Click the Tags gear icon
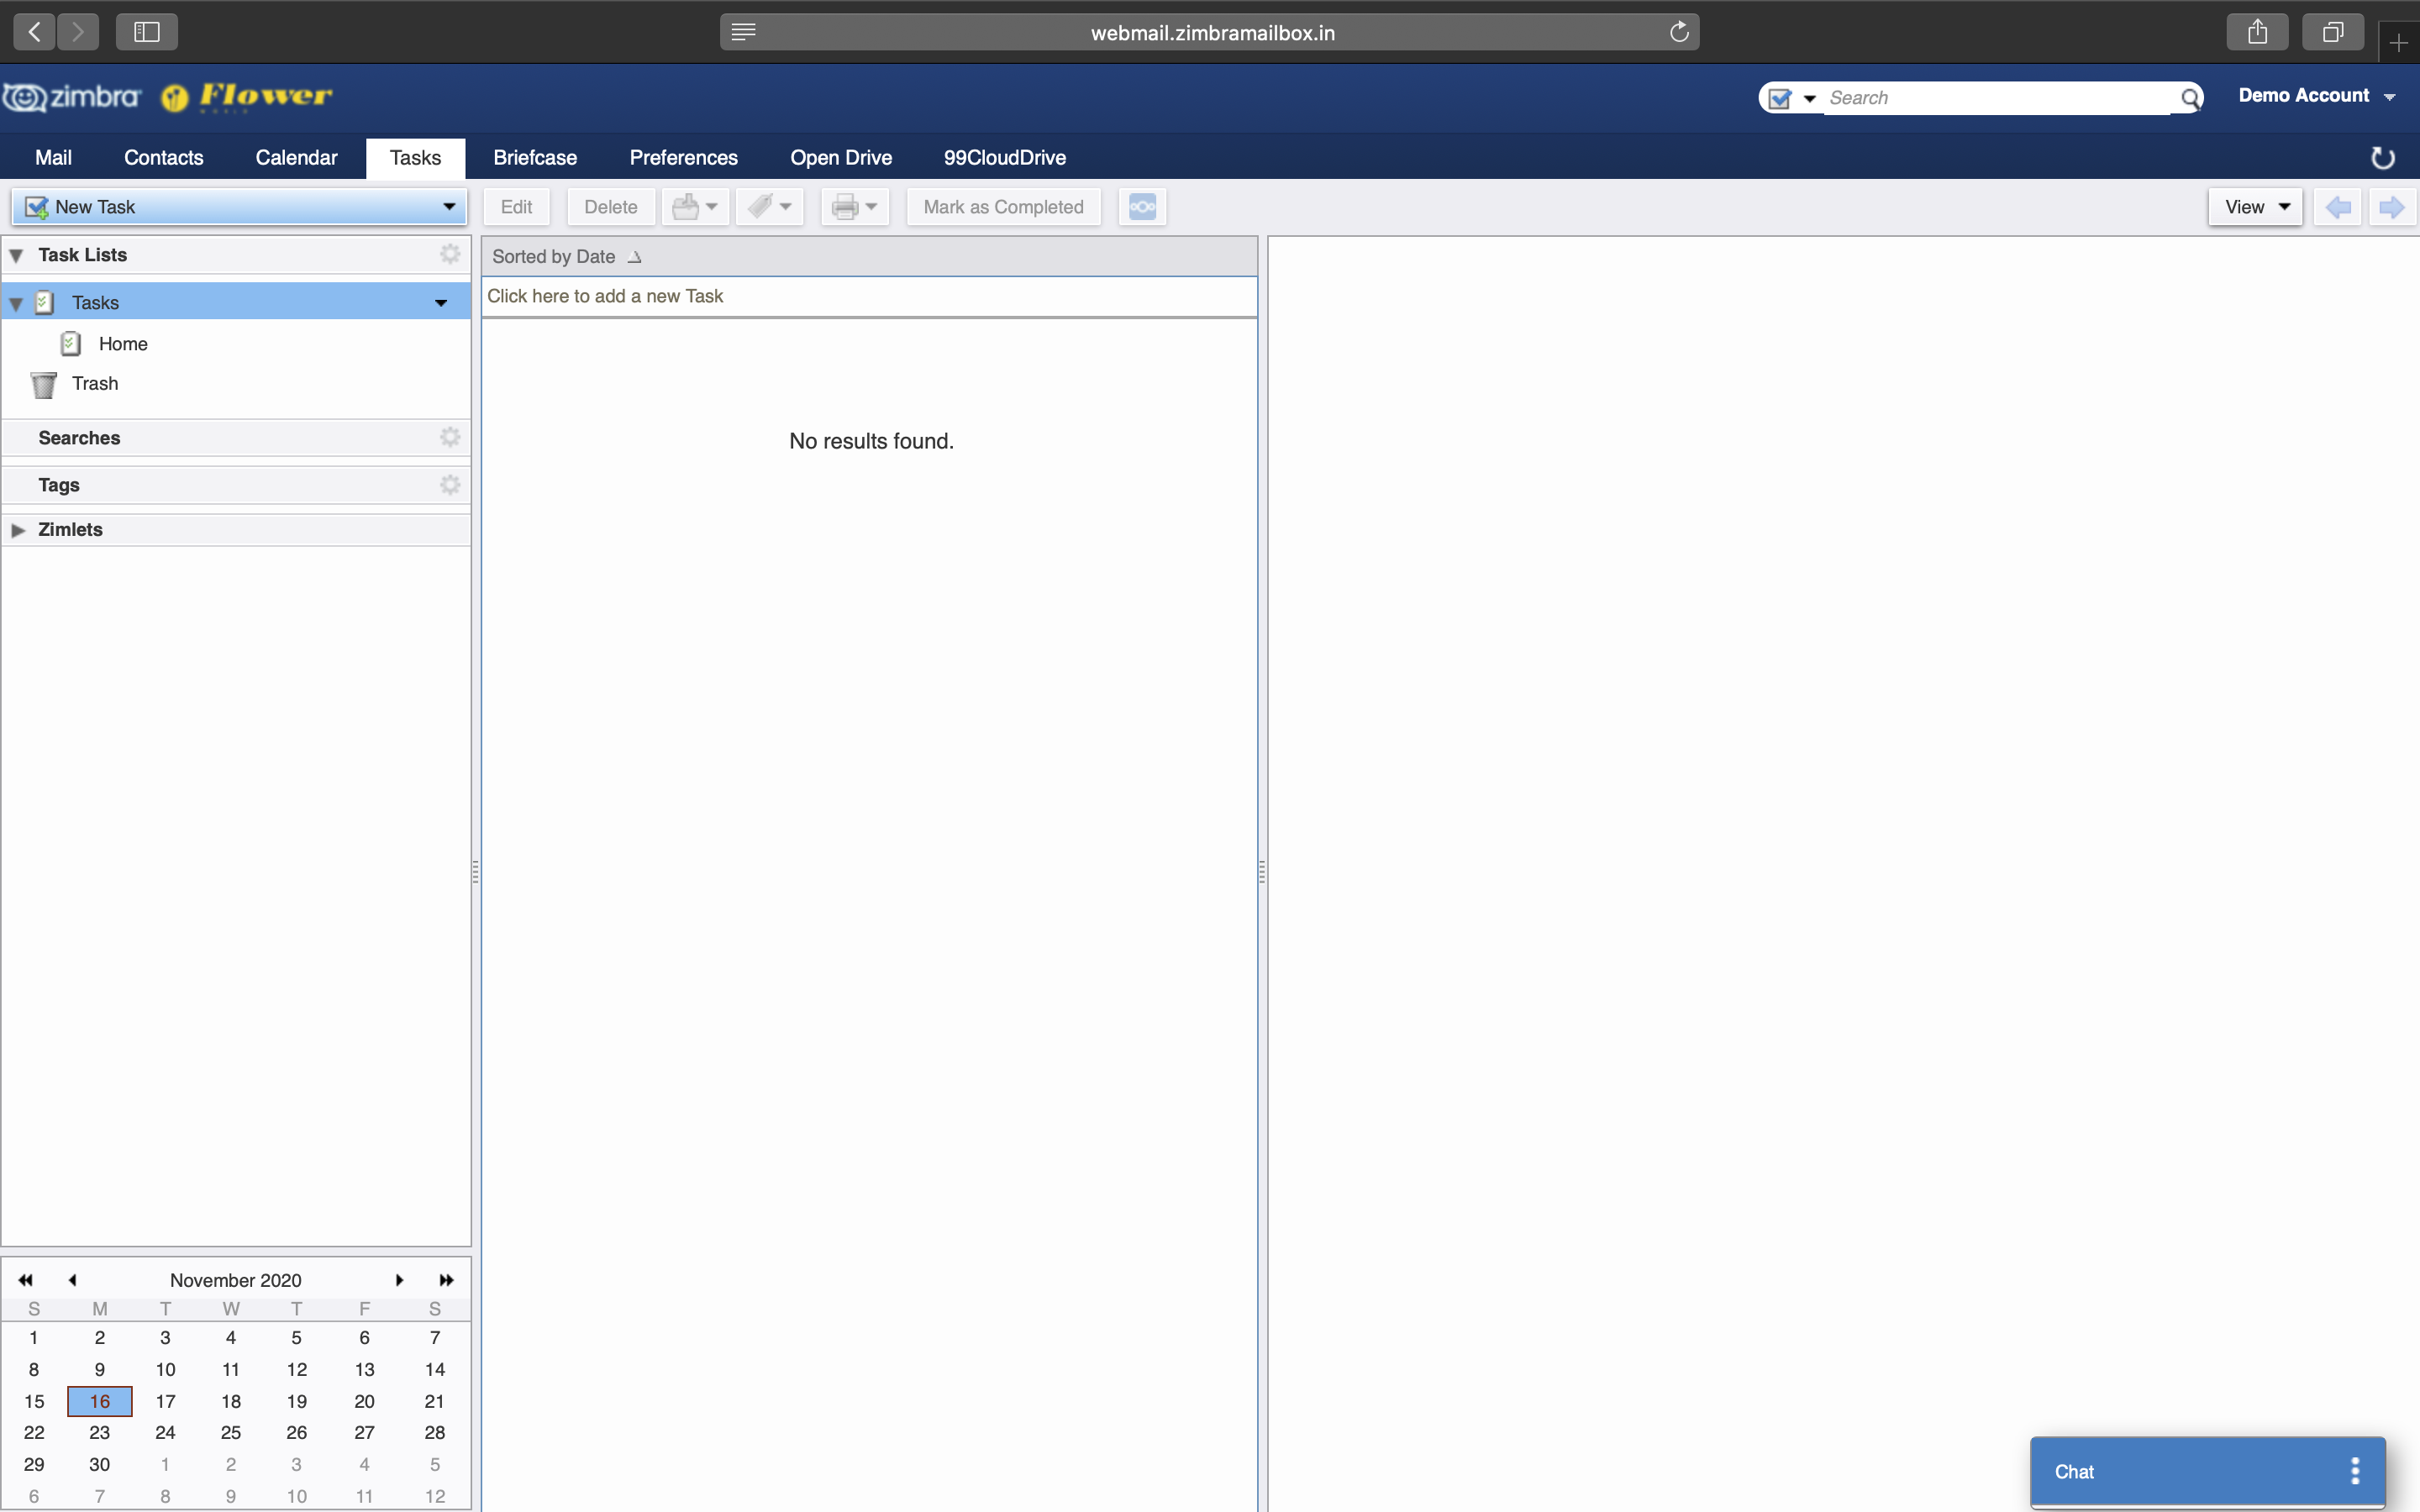This screenshot has height=1512, width=2420. click(450, 484)
